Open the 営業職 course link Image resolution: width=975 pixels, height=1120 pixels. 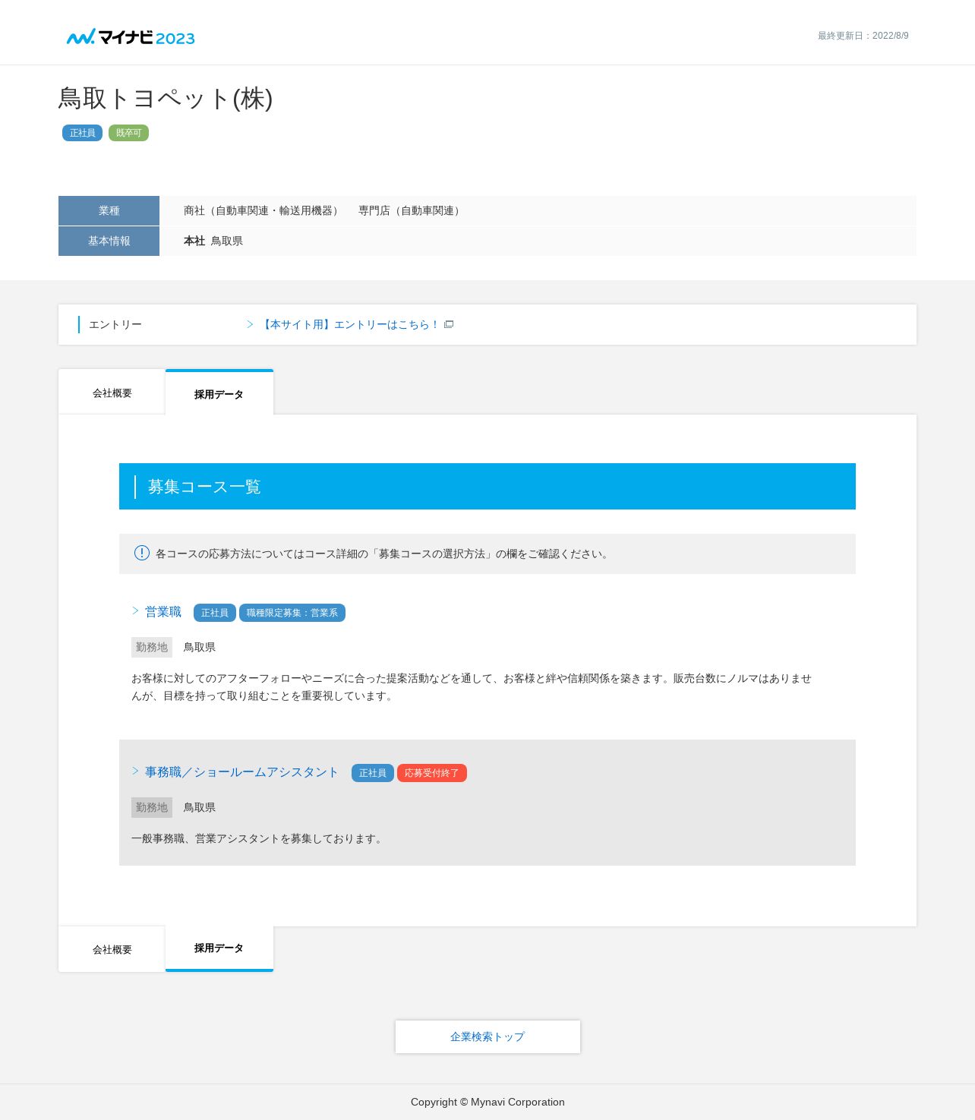(x=163, y=612)
